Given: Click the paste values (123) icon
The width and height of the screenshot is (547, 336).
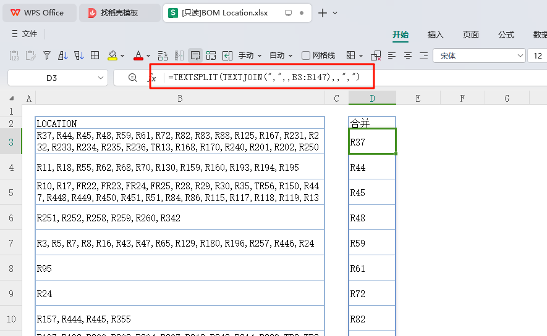Looking at the screenshot, I should coord(14,55).
